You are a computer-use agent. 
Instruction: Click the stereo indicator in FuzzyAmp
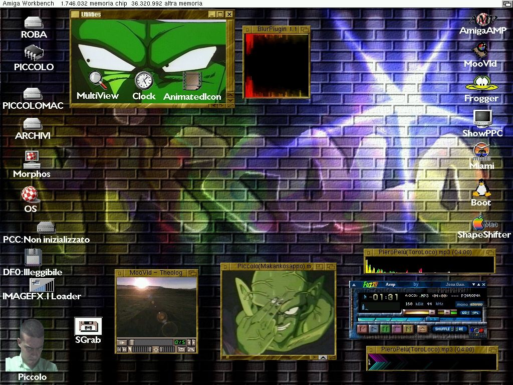476,304
